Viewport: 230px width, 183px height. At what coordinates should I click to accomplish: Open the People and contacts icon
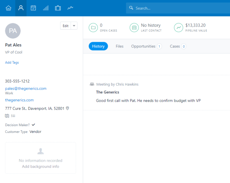[21, 8]
